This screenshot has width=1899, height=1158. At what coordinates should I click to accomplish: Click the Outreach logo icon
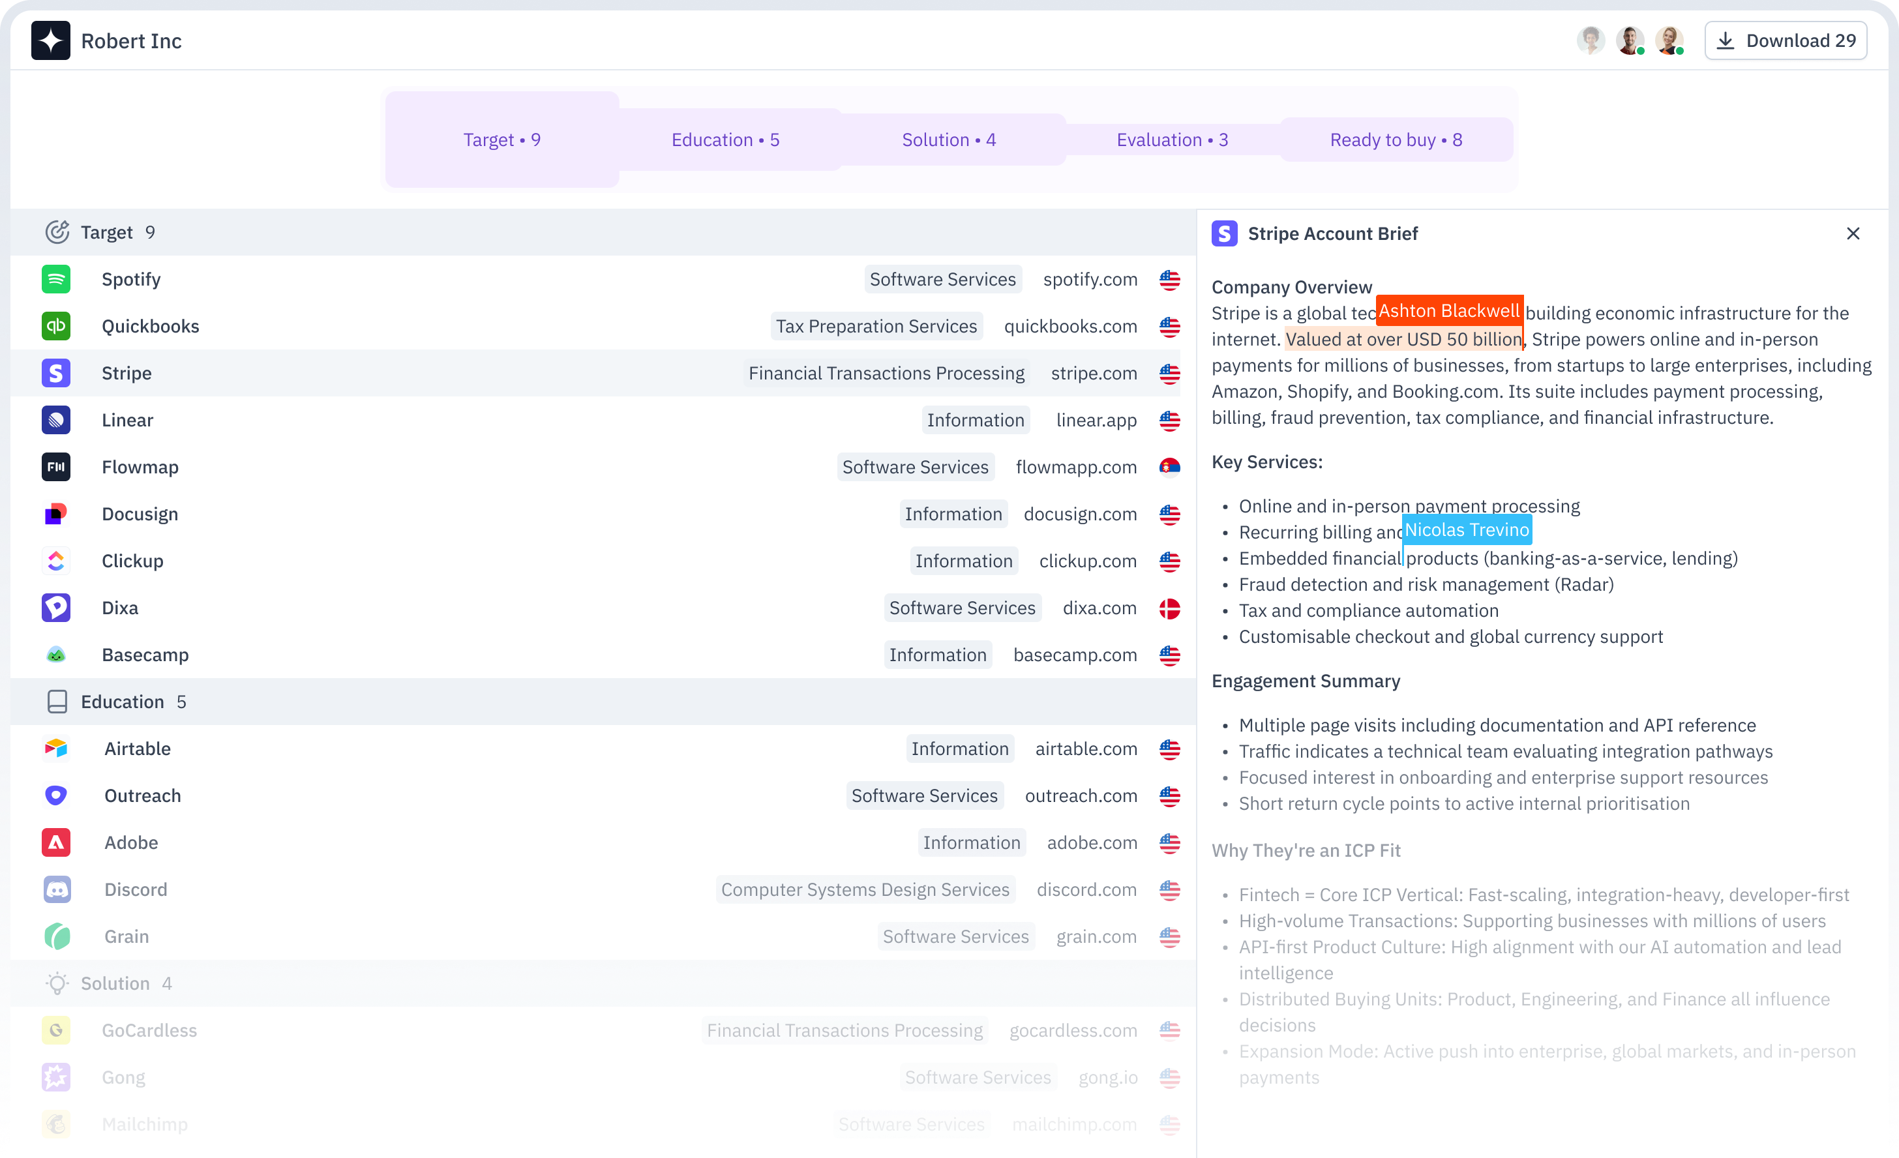55,795
